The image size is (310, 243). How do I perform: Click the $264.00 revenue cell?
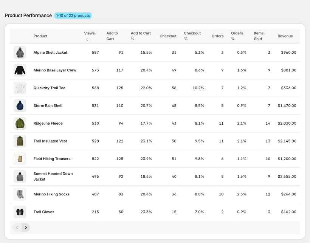(289, 194)
